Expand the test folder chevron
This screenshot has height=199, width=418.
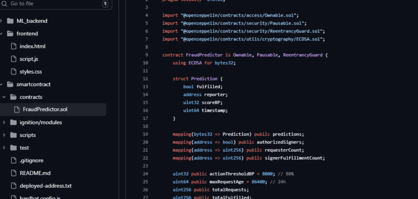coord(4,148)
